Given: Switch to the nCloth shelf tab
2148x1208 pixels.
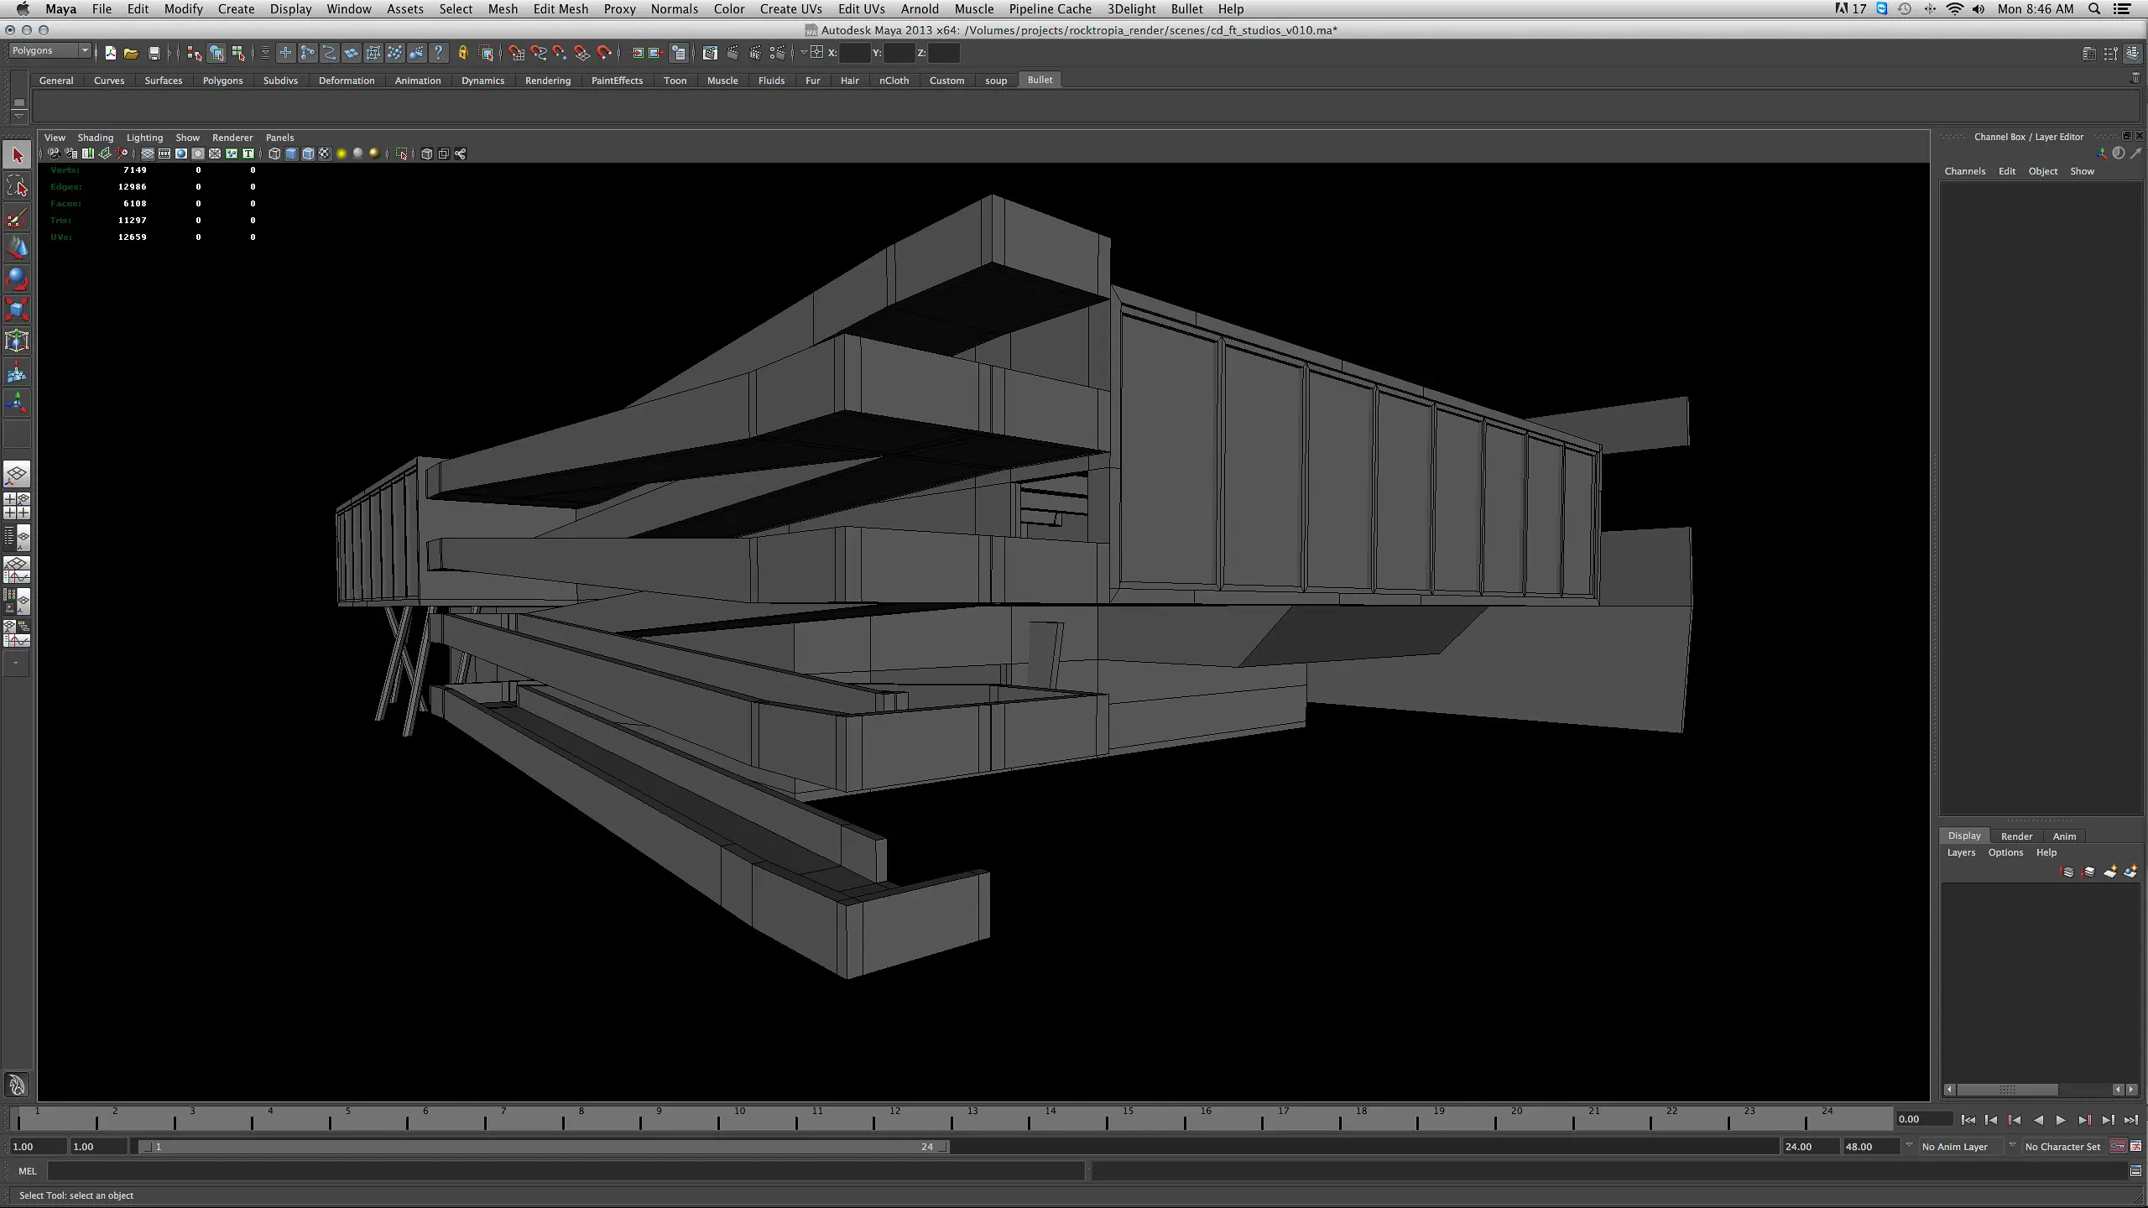Looking at the screenshot, I should pos(894,81).
